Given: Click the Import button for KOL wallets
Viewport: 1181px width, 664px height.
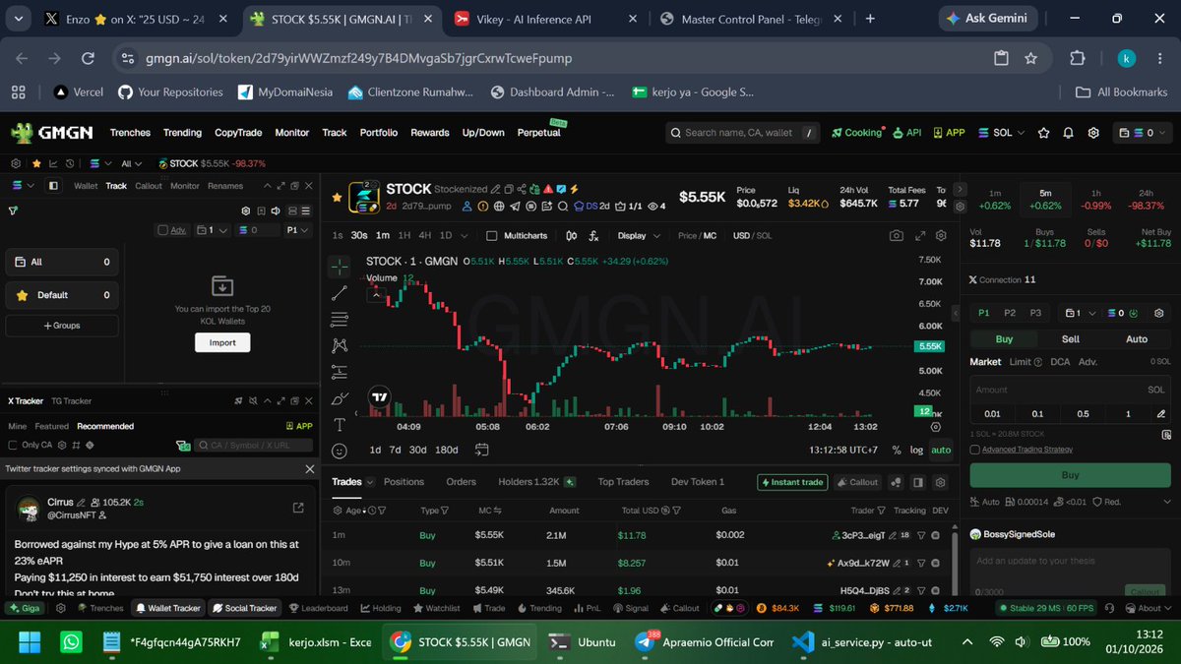Looking at the screenshot, I should [x=222, y=342].
